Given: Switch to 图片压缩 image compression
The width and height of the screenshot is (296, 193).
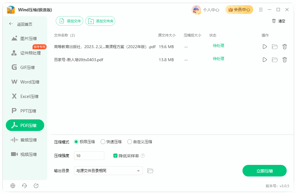Looking at the screenshot, I should (25, 39).
